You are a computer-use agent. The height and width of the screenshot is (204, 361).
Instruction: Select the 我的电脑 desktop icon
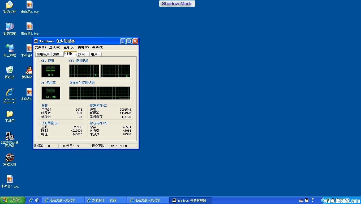tap(10, 27)
